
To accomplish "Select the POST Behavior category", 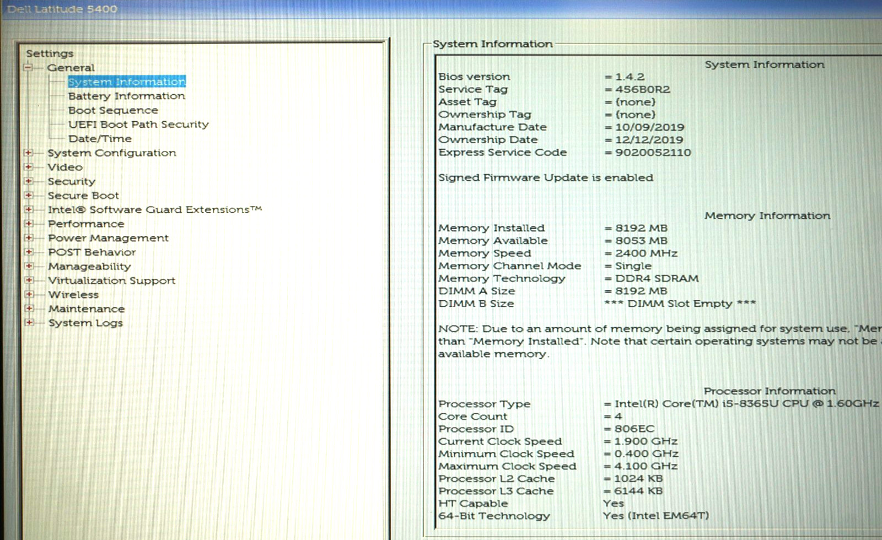I will tap(92, 252).
